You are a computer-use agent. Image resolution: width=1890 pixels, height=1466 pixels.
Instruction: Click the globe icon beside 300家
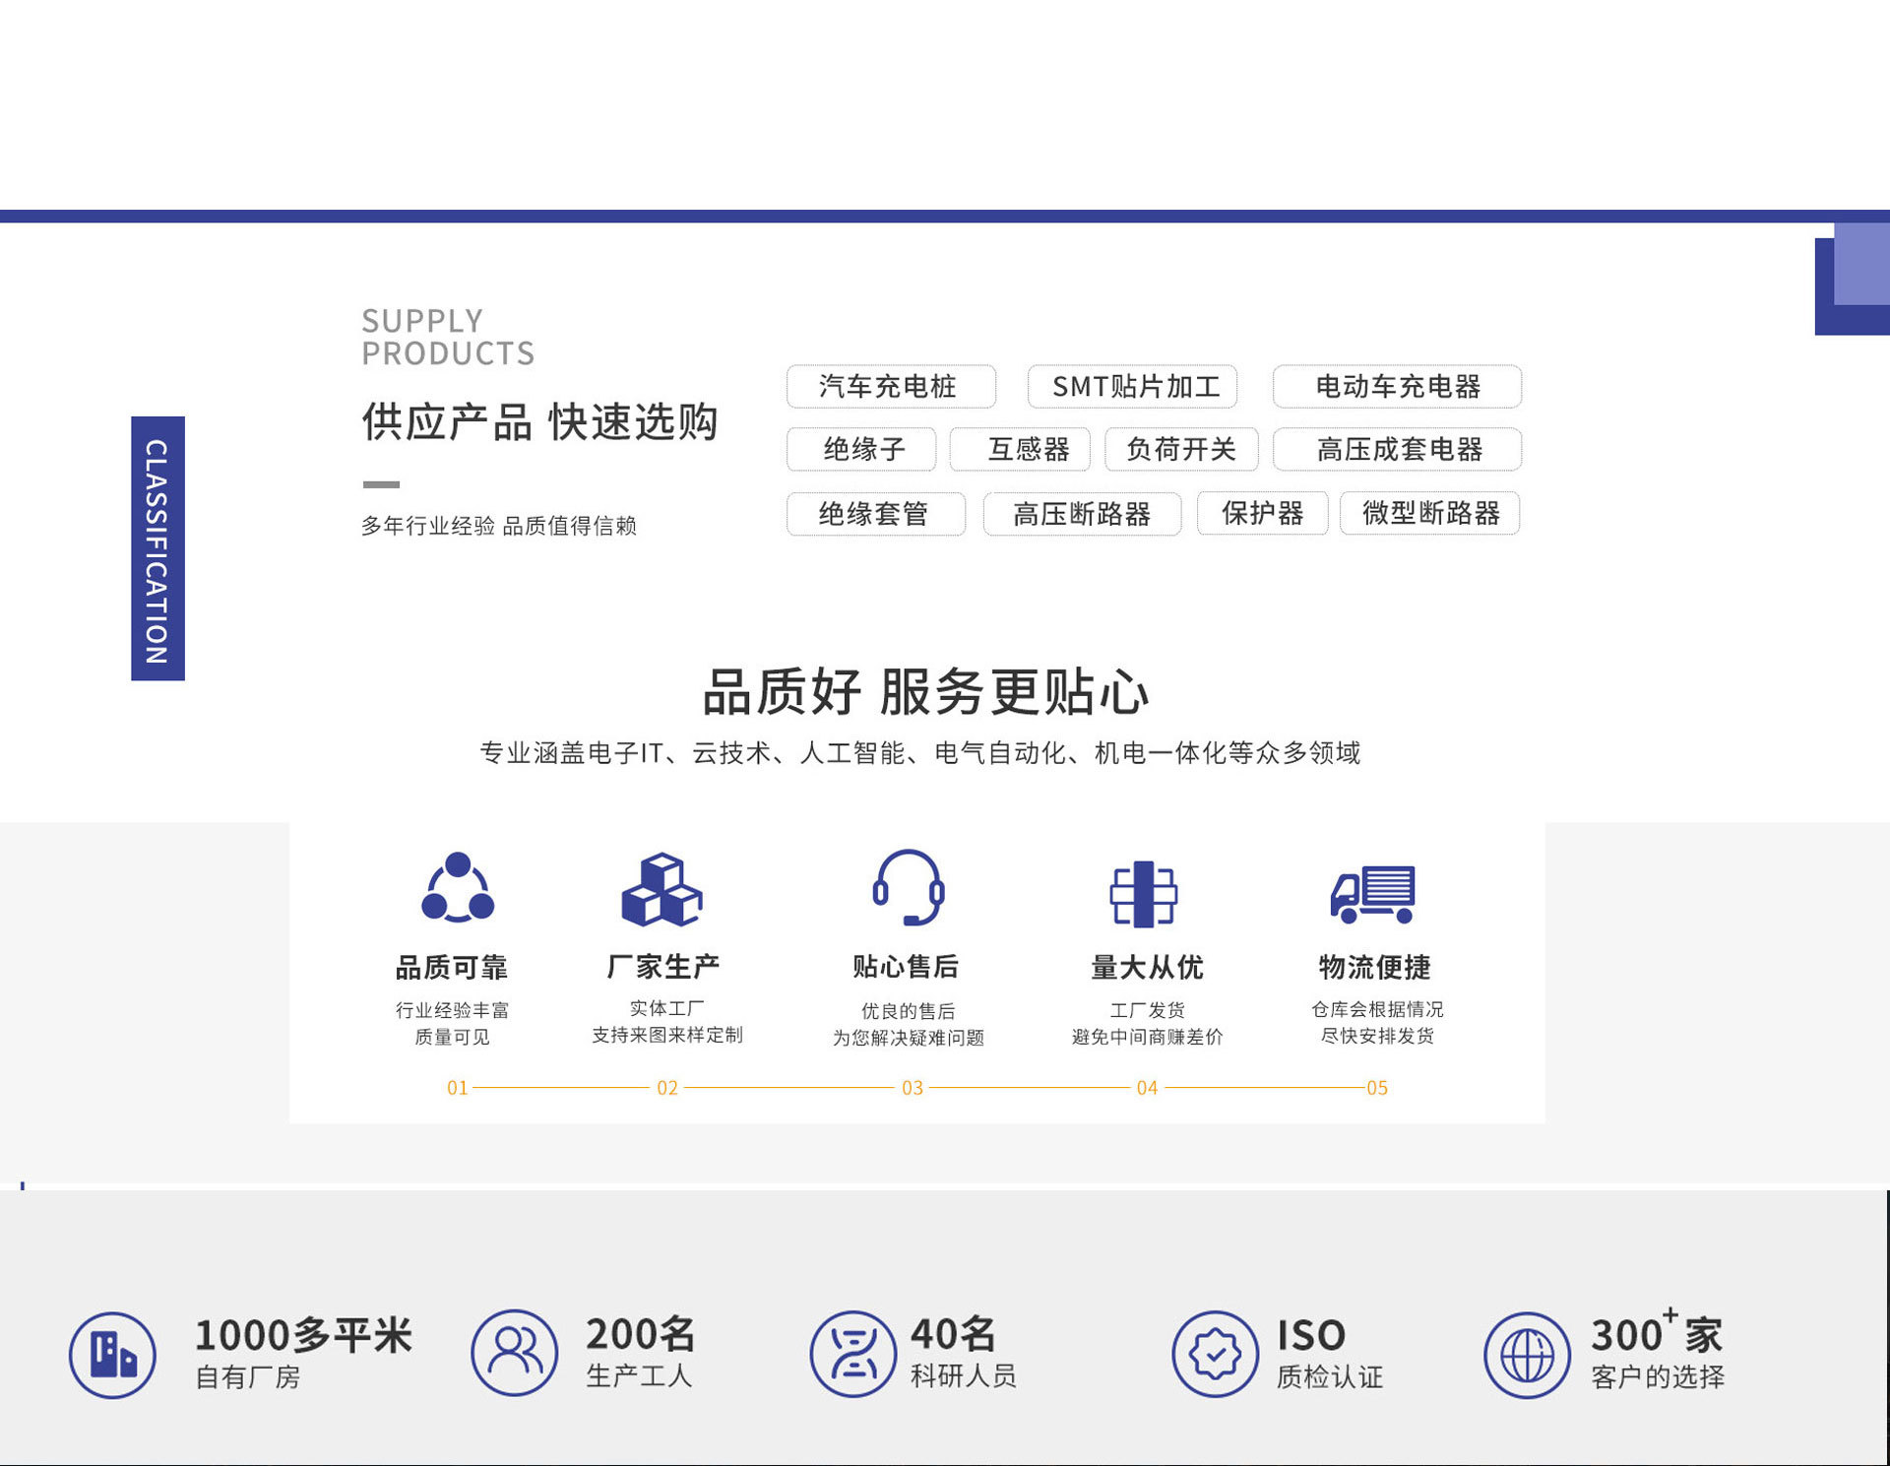click(1527, 1355)
